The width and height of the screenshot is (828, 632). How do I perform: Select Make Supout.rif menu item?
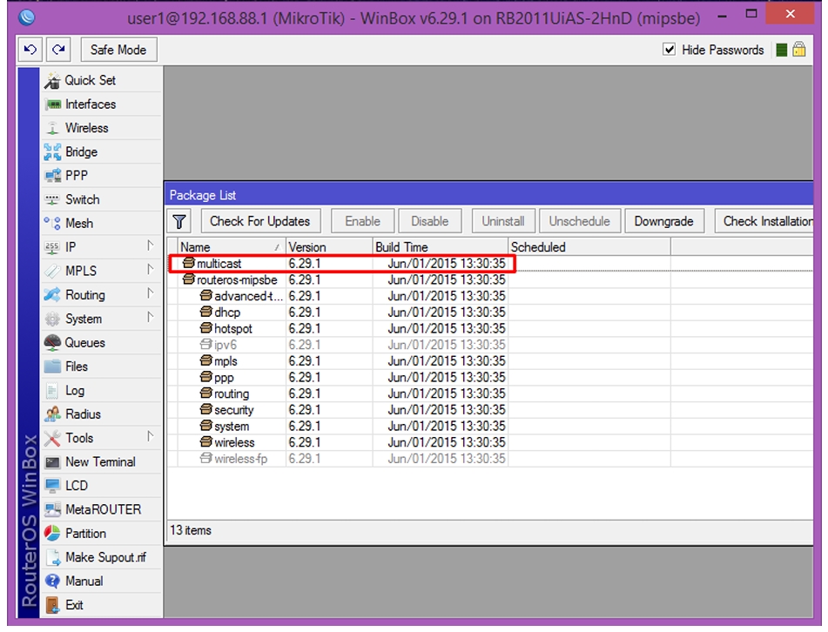[102, 557]
